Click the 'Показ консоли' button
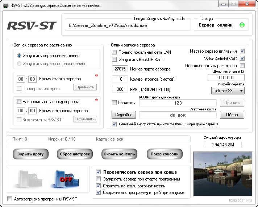258x207 pixels. tap(165, 154)
